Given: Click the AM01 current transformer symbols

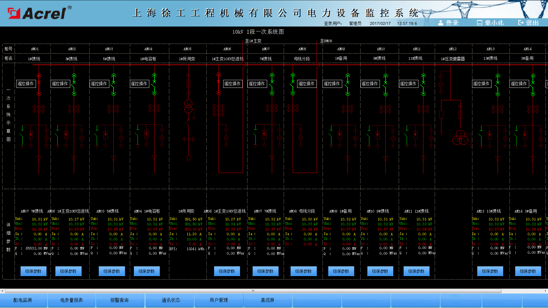Looking at the screenshot, I should point(39,109).
